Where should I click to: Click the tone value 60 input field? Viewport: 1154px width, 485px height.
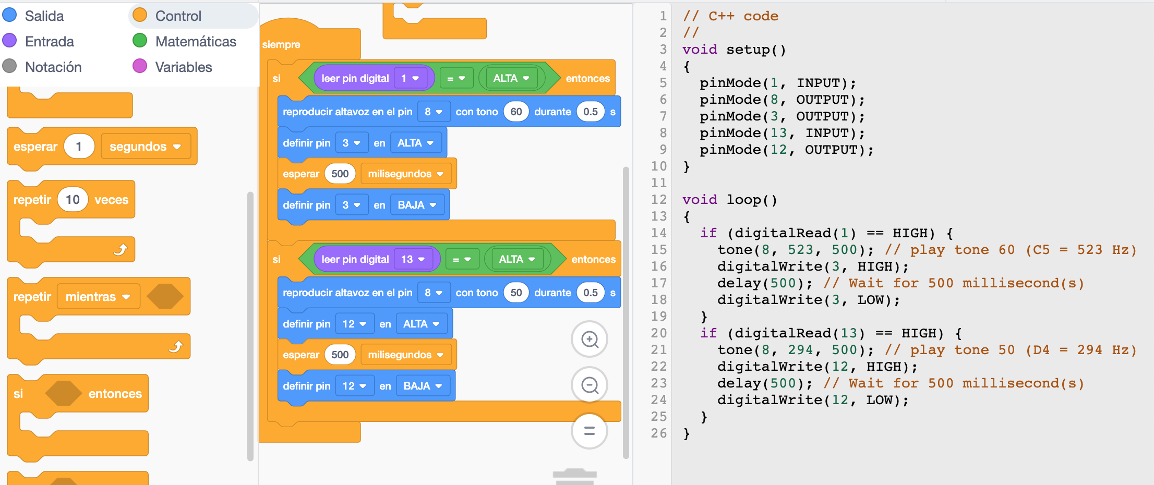[x=516, y=112]
